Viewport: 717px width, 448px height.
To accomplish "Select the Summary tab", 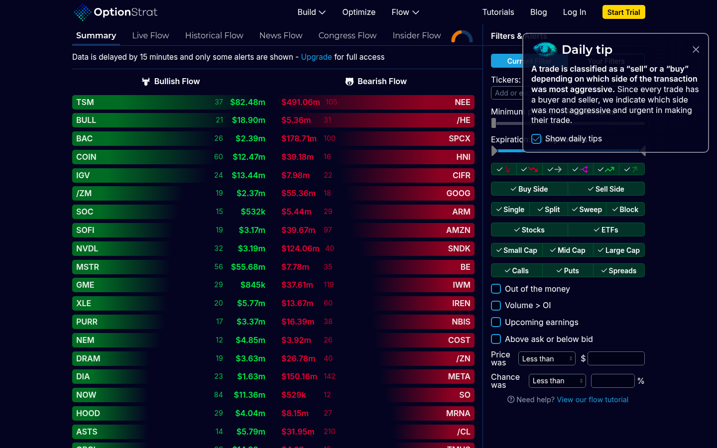I will (x=96, y=35).
